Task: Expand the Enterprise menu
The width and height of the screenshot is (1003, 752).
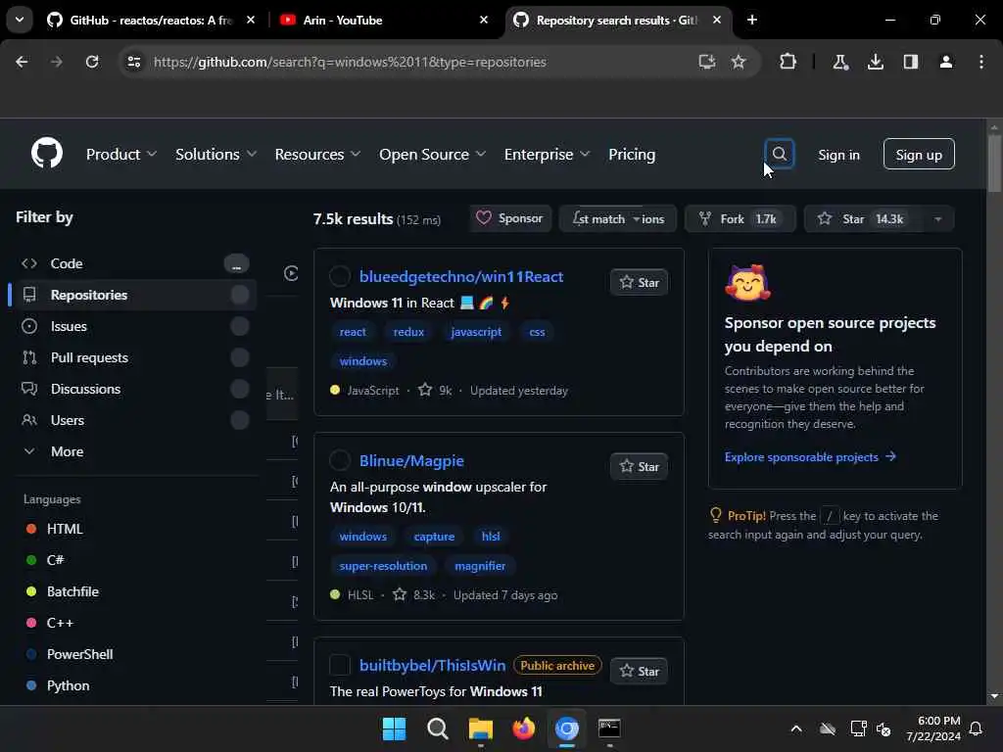Action: pyautogui.click(x=547, y=154)
